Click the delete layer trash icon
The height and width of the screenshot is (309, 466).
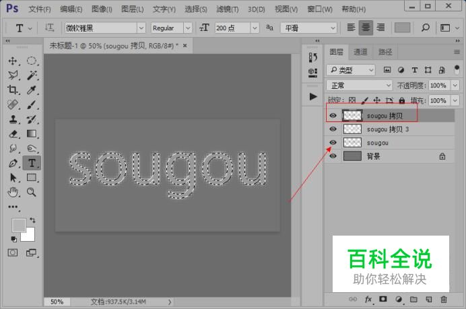click(443, 299)
